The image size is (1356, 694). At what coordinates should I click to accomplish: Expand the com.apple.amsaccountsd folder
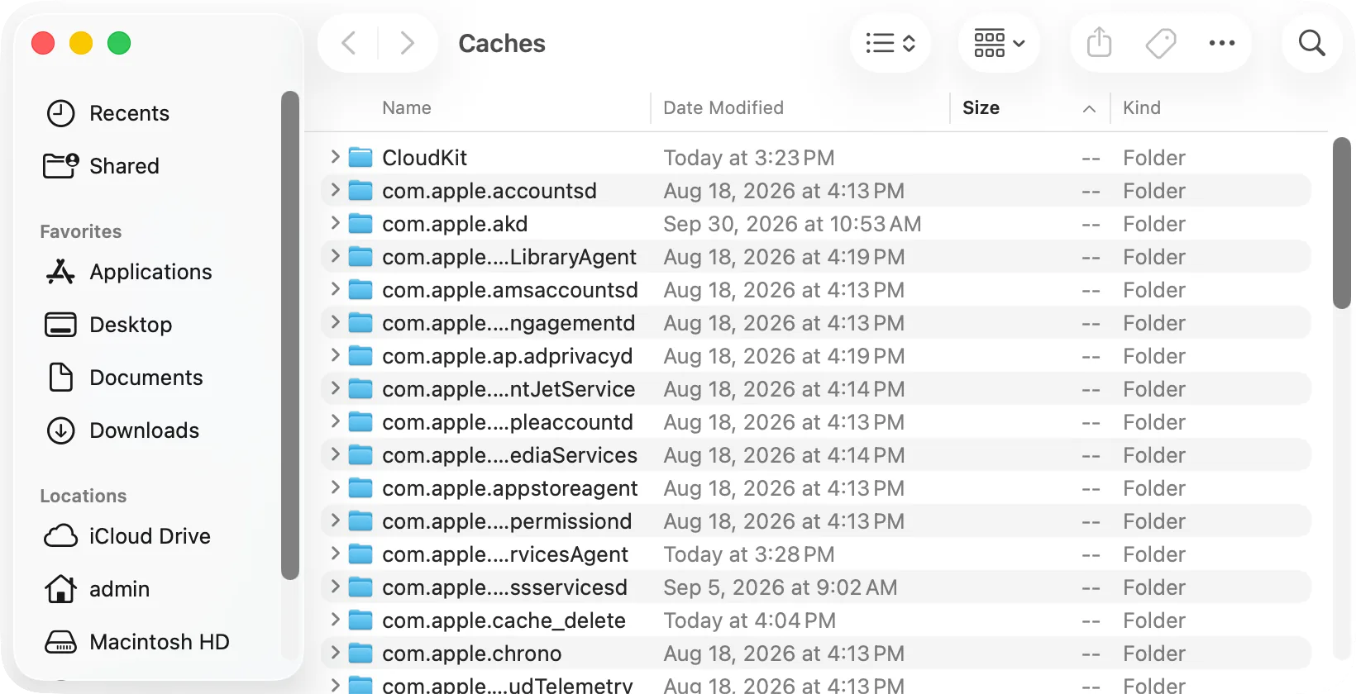click(335, 289)
